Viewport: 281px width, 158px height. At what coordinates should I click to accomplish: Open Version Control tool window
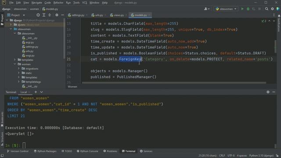pyautogui.click(x=18, y=151)
